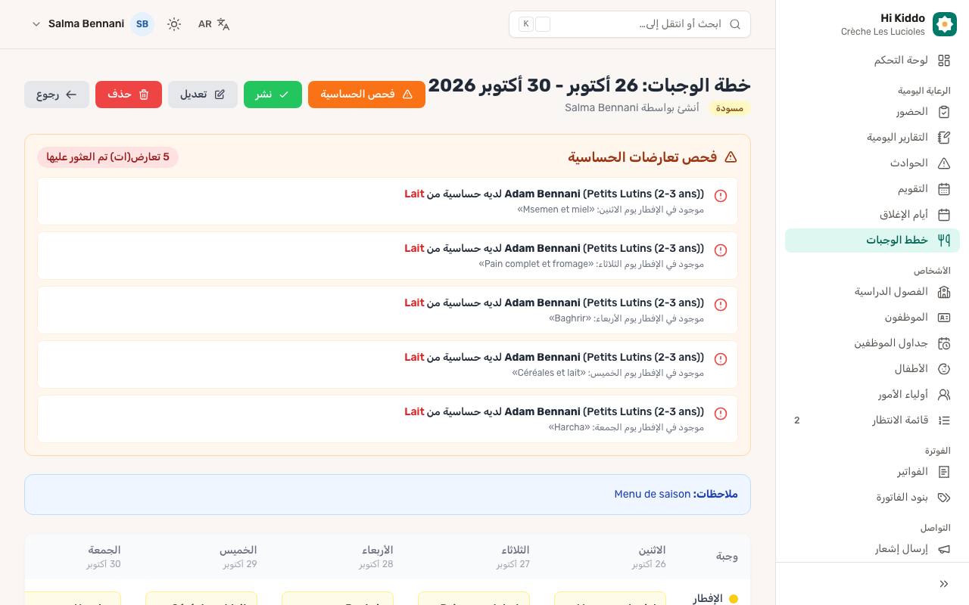The image size is (969, 605).
Task: Click the التقارير اليومية report icon
Action: click(944, 138)
